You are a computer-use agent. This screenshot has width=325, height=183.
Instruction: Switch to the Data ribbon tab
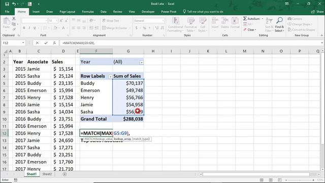tap(104, 12)
